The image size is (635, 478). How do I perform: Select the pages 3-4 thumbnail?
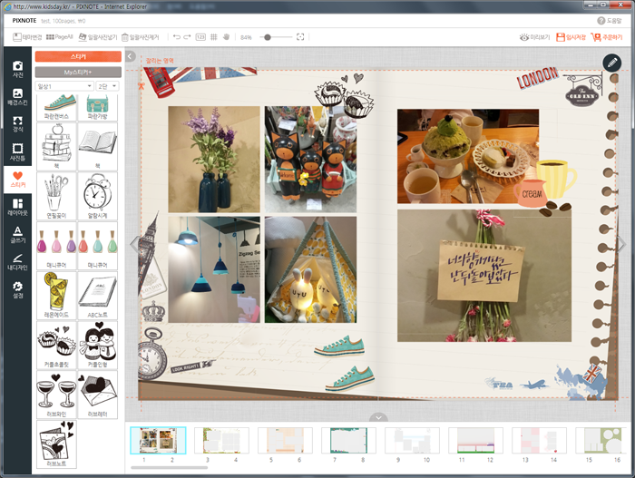pyautogui.click(x=221, y=441)
